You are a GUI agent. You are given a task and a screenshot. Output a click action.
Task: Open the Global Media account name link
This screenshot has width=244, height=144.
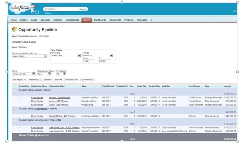tap(41, 109)
